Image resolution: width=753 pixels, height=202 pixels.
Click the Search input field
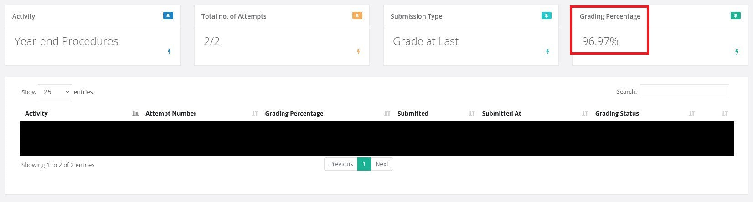click(684, 91)
